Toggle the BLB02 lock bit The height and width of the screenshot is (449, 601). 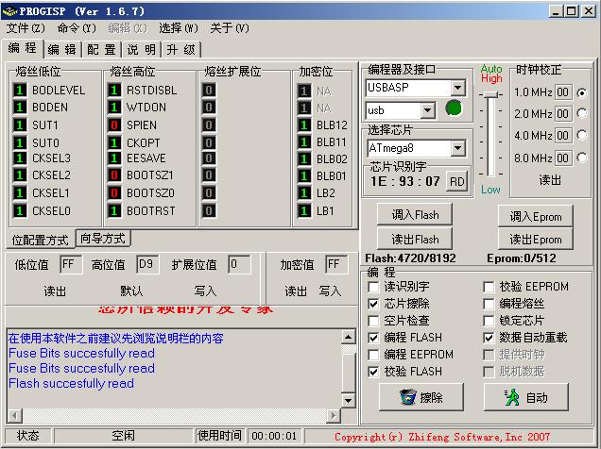304,158
